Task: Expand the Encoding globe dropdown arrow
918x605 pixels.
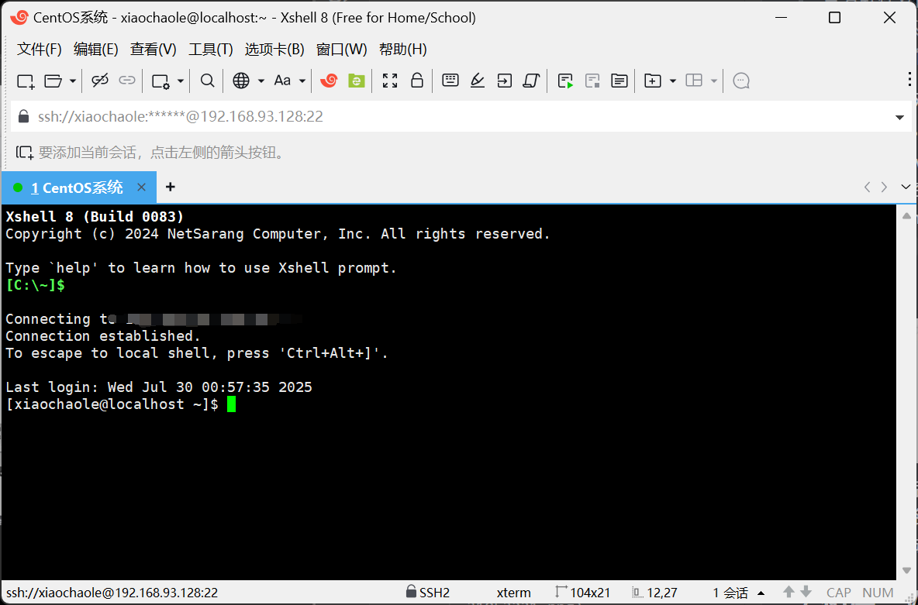Action: coord(261,81)
